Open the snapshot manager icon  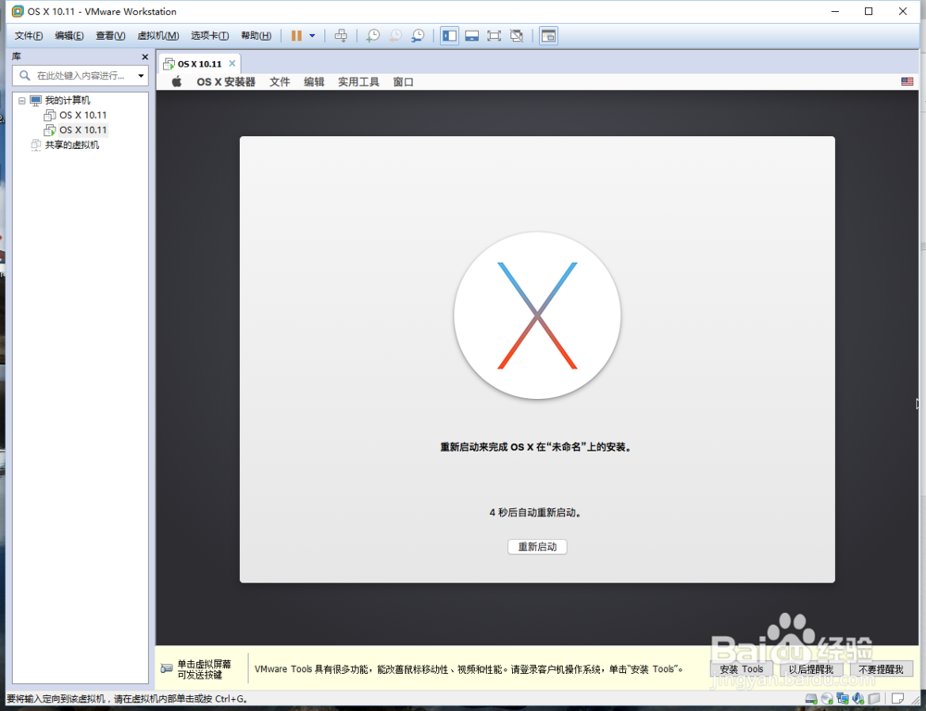[x=418, y=36]
